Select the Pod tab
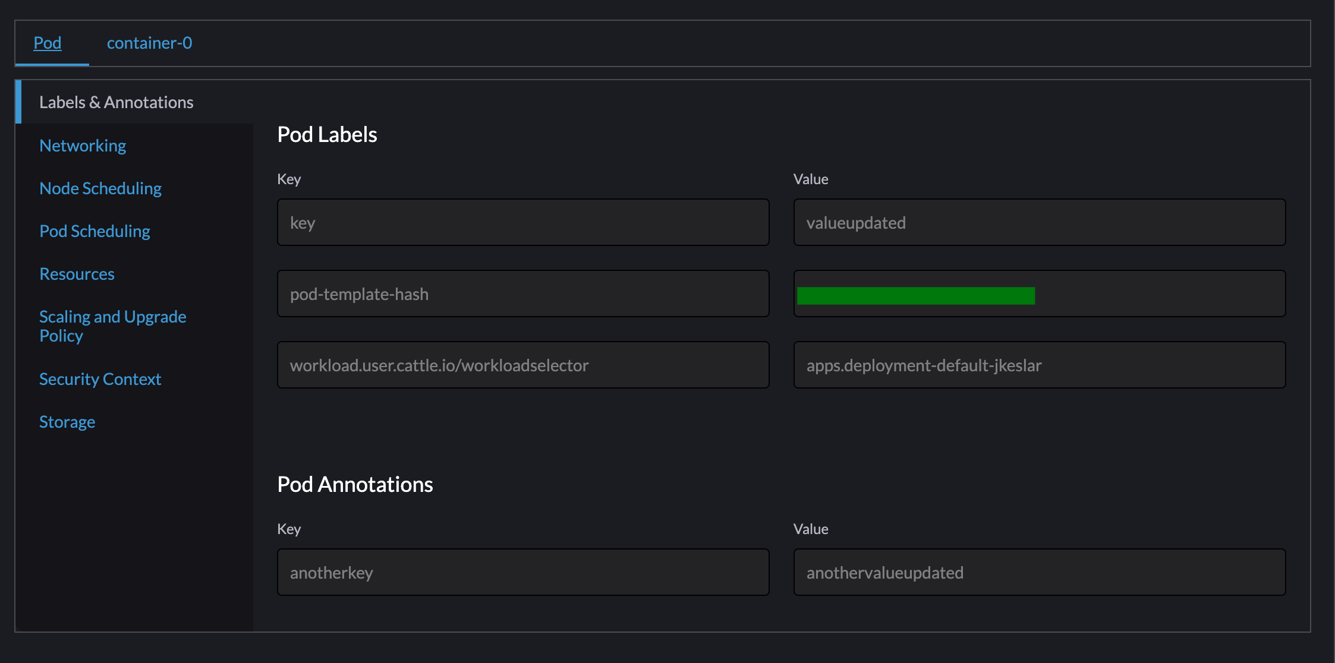This screenshot has width=1335, height=663. [47, 42]
